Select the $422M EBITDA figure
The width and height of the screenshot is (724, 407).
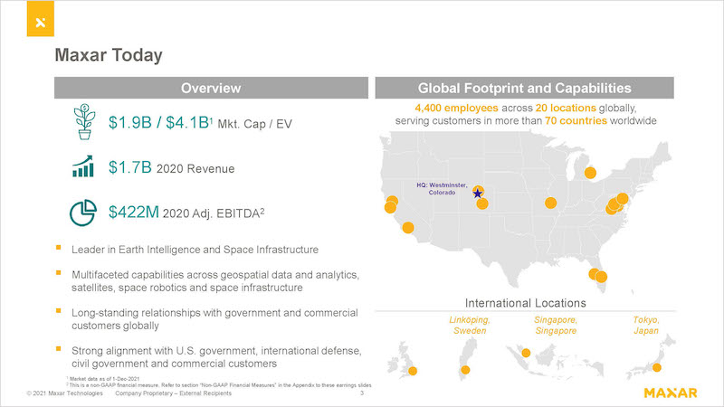tap(133, 212)
